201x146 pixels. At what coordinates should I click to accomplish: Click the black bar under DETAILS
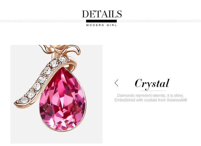tap(102, 21)
